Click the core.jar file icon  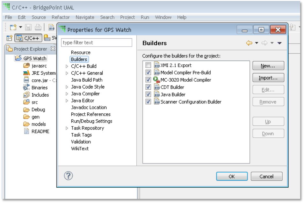[26, 80]
